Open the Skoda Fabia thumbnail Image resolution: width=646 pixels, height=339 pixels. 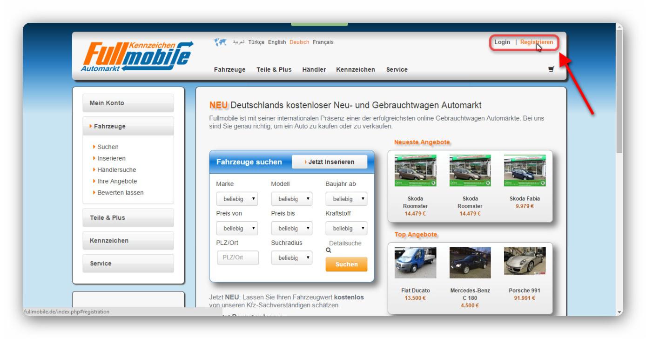(x=525, y=171)
